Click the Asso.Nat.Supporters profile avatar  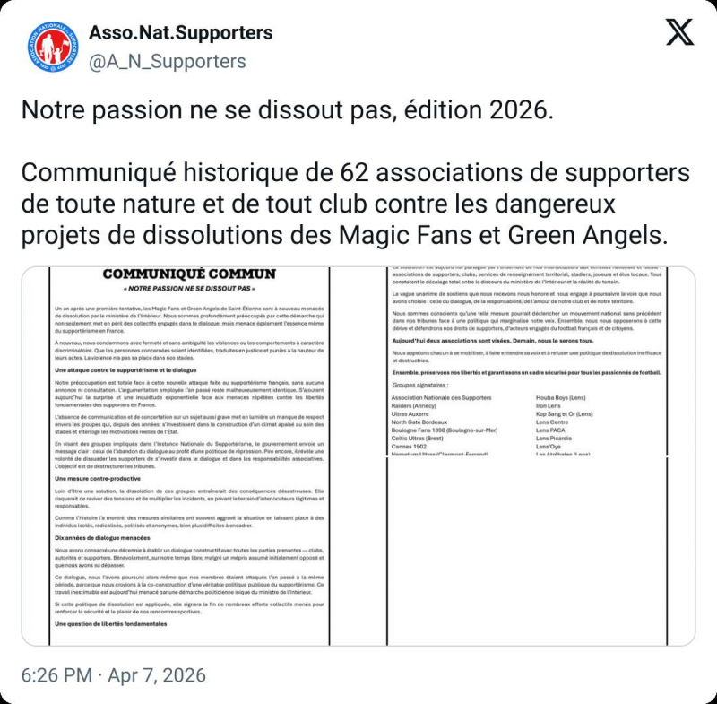[x=51, y=48]
